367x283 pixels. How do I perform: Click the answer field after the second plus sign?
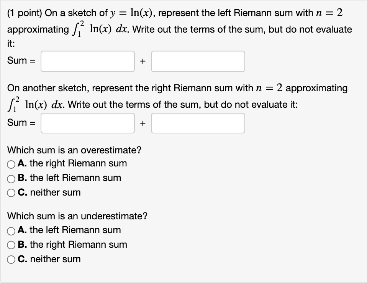pos(198,123)
